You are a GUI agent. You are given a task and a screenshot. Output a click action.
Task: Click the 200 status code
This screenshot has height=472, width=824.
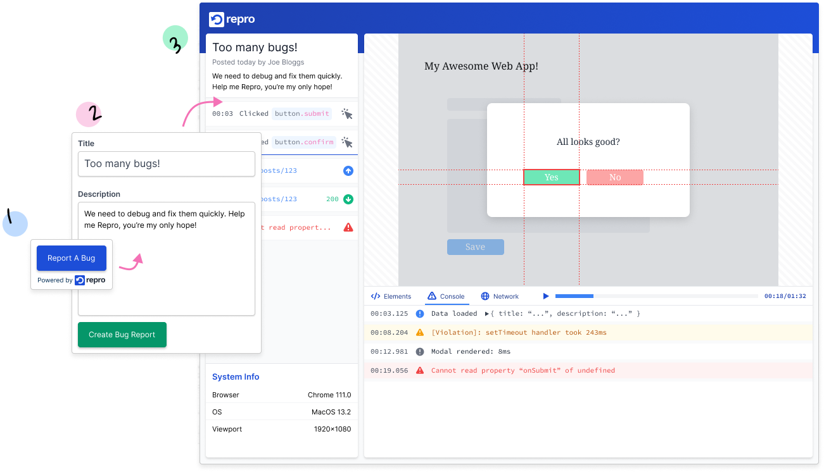333,199
